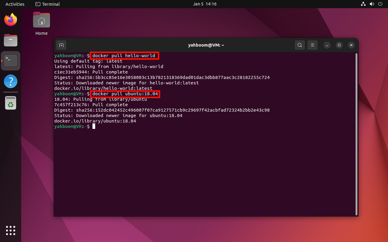The height and width of the screenshot is (242, 388).
Task: Open Firefox from the dock
Action: tap(11, 20)
